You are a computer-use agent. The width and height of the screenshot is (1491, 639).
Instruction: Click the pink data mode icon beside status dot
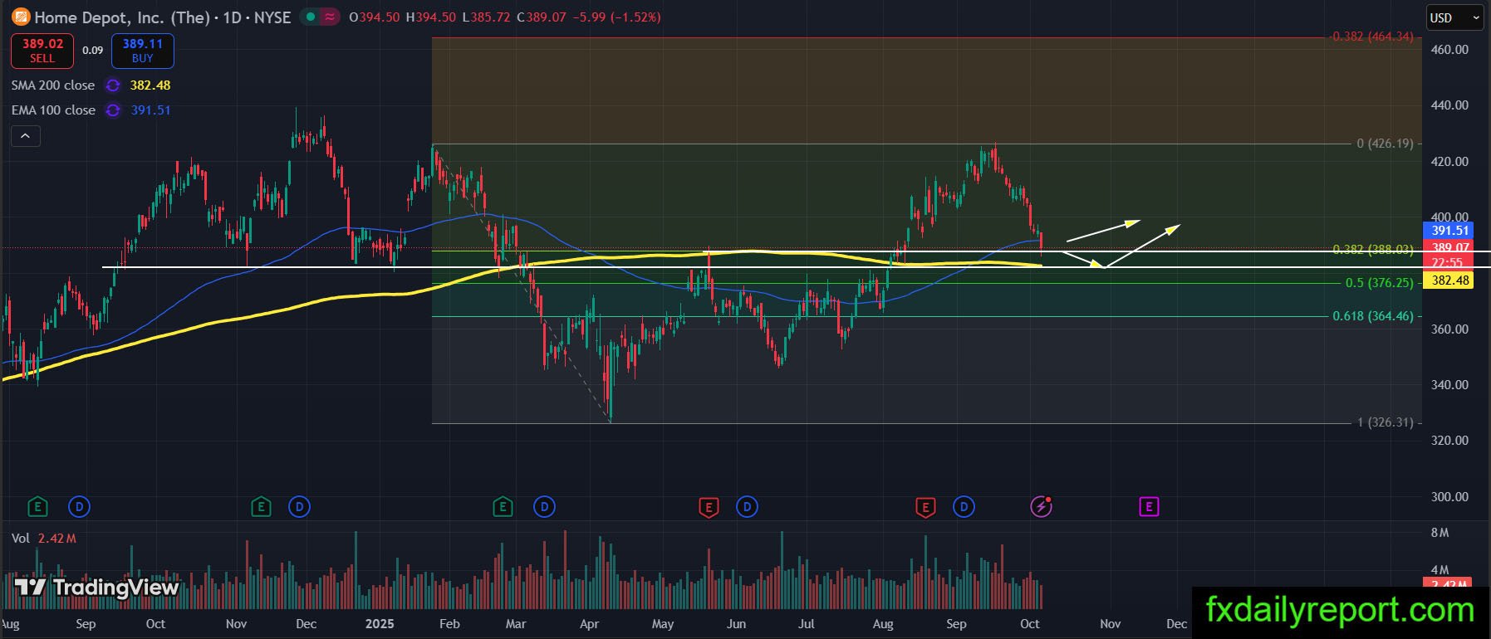click(330, 17)
